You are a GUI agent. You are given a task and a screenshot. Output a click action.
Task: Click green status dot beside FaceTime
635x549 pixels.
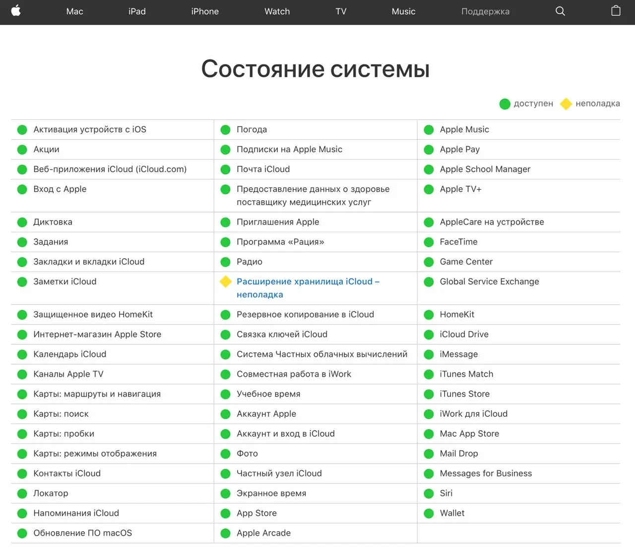click(429, 242)
